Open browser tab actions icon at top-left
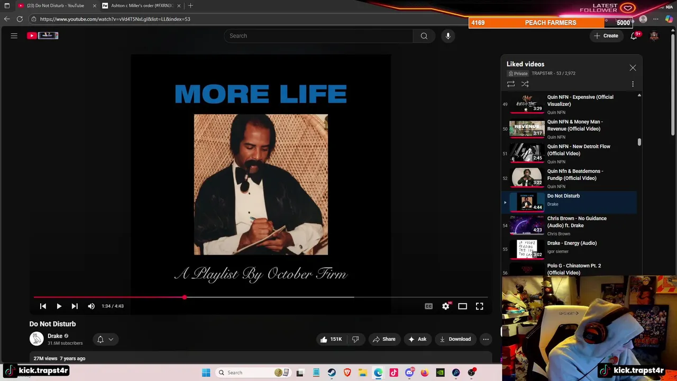This screenshot has width=677, height=381. pos(7,5)
